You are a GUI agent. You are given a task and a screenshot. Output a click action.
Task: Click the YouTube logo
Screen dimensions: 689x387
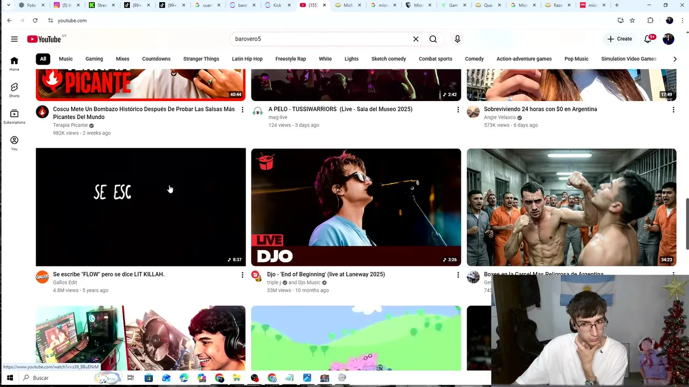44,39
